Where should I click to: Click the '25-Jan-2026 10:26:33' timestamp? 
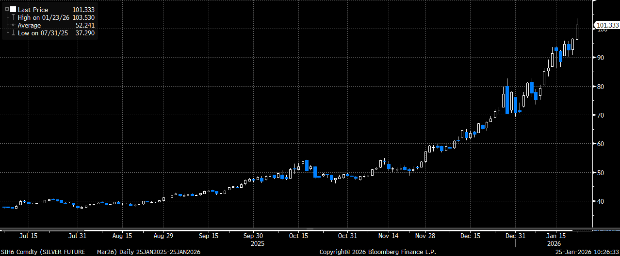[587, 252]
